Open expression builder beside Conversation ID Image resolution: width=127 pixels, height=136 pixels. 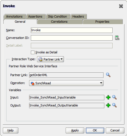(117, 38)
